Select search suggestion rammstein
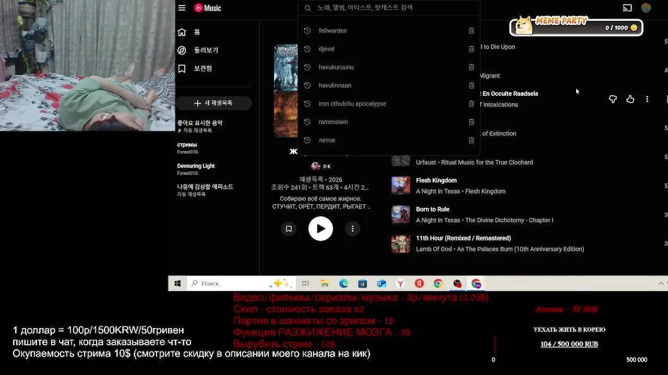Screen dimensions: 668x375 coord(333,122)
